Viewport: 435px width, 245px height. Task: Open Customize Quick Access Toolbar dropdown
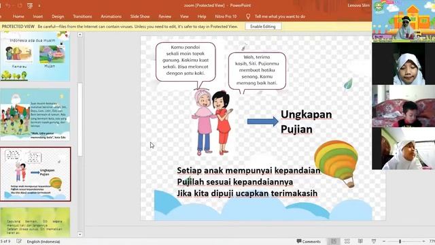(x=39, y=6)
